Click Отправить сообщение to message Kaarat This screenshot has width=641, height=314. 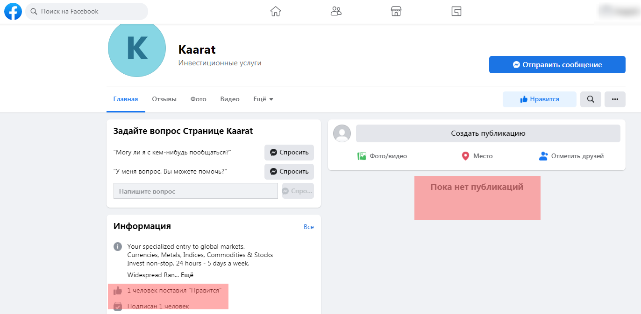(x=557, y=64)
